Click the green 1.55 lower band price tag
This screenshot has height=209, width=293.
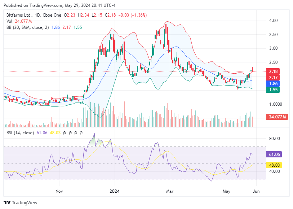point(273,90)
